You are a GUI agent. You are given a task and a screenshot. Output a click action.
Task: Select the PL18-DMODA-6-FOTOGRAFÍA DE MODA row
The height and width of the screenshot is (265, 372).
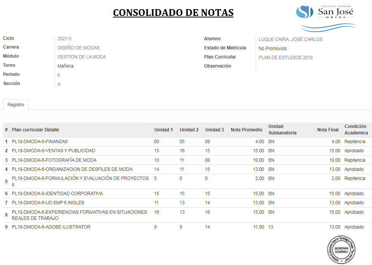coord(188,160)
